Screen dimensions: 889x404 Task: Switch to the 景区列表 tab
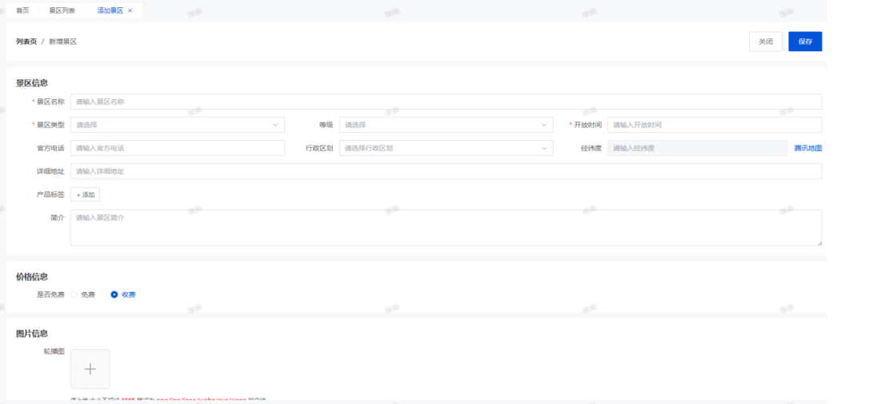(62, 10)
